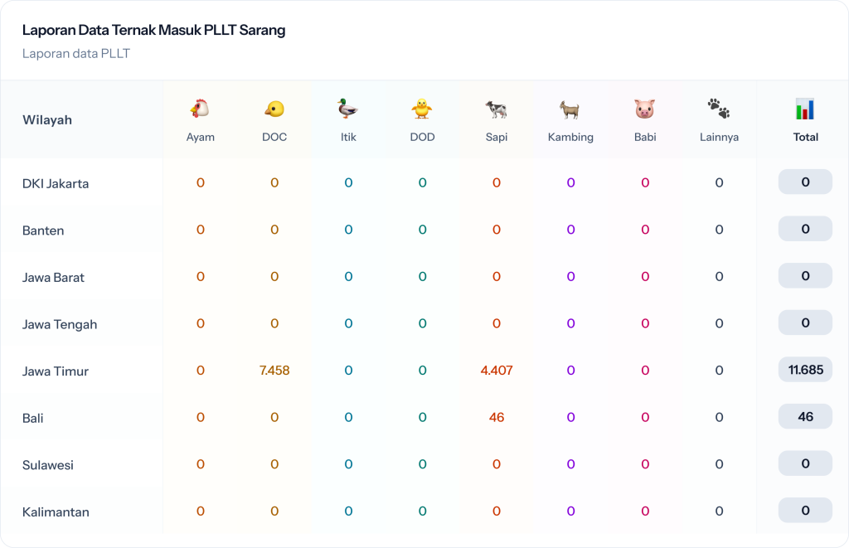Click the cow icon above Sapi

tap(497, 109)
